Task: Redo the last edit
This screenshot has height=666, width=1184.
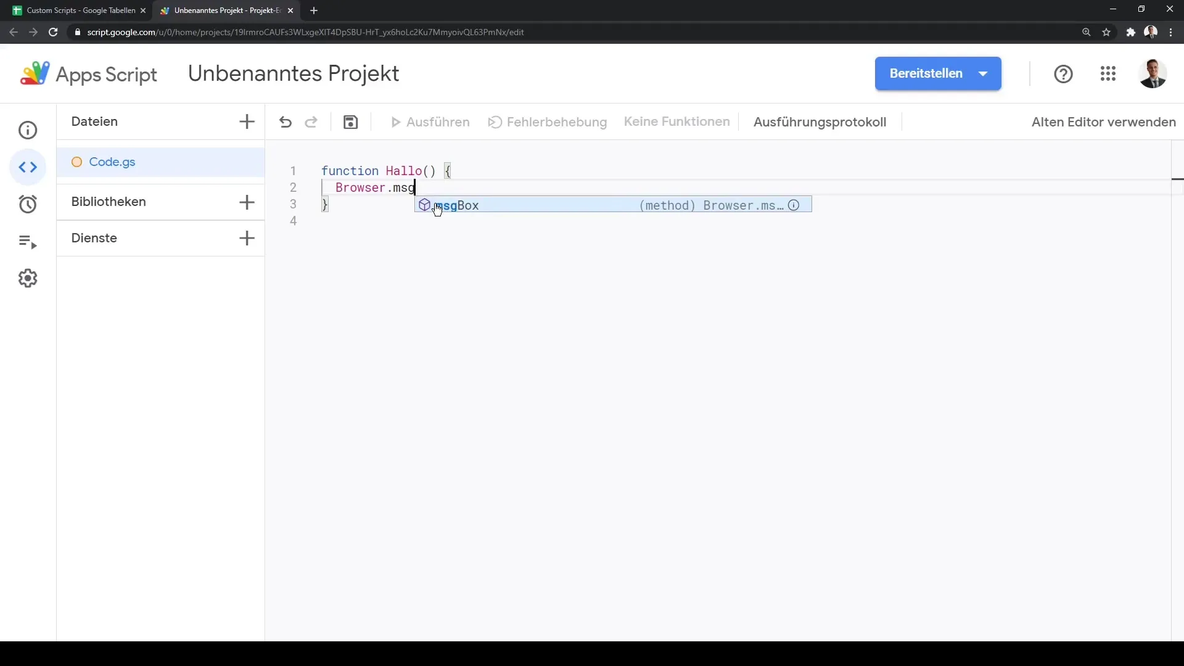Action: coord(311,122)
